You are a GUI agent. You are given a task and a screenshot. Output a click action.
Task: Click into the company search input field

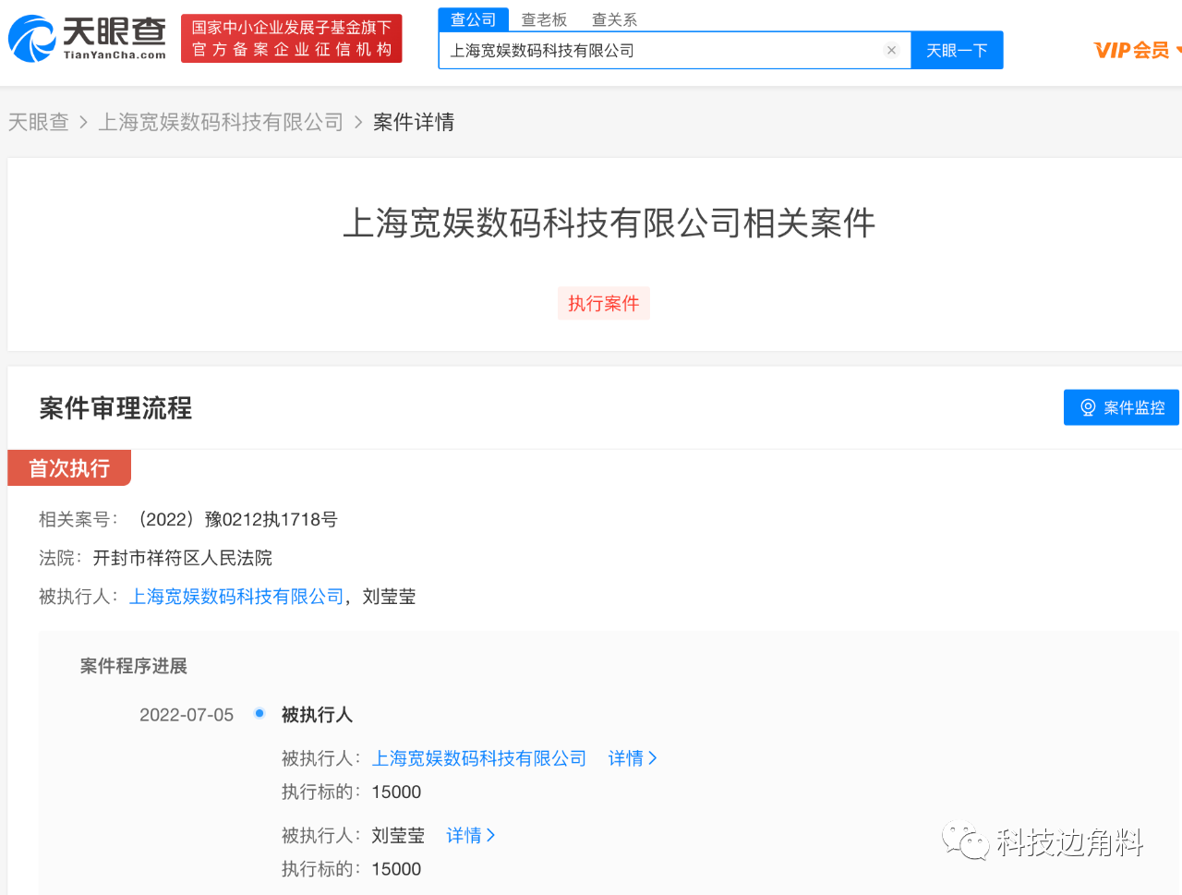coord(660,51)
